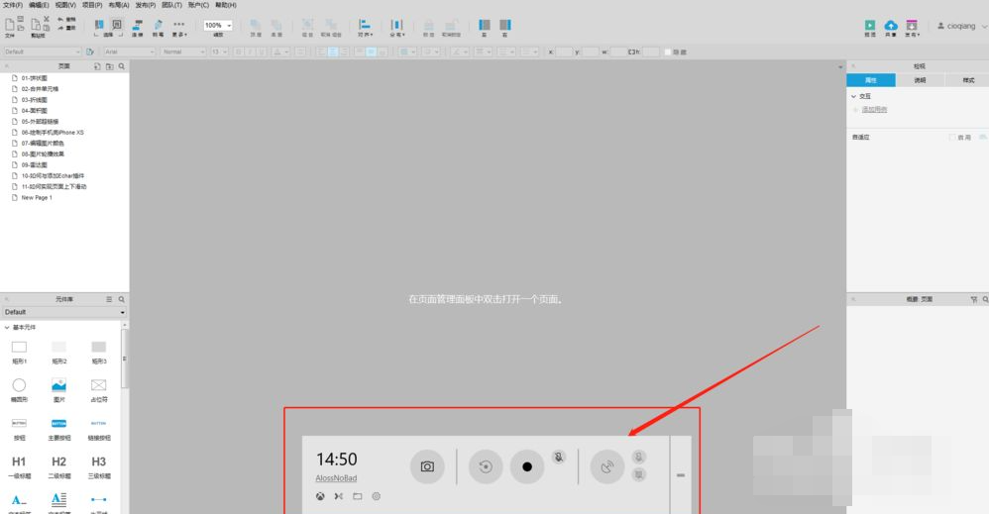
Task: Click the record last 30 seconds icon
Action: point(486,466)
